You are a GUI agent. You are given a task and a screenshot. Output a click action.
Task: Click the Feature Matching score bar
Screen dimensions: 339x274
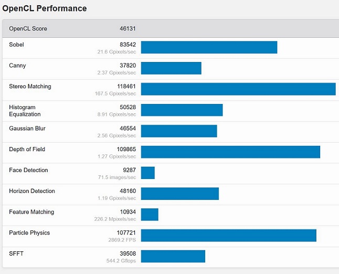pos(150,215)
